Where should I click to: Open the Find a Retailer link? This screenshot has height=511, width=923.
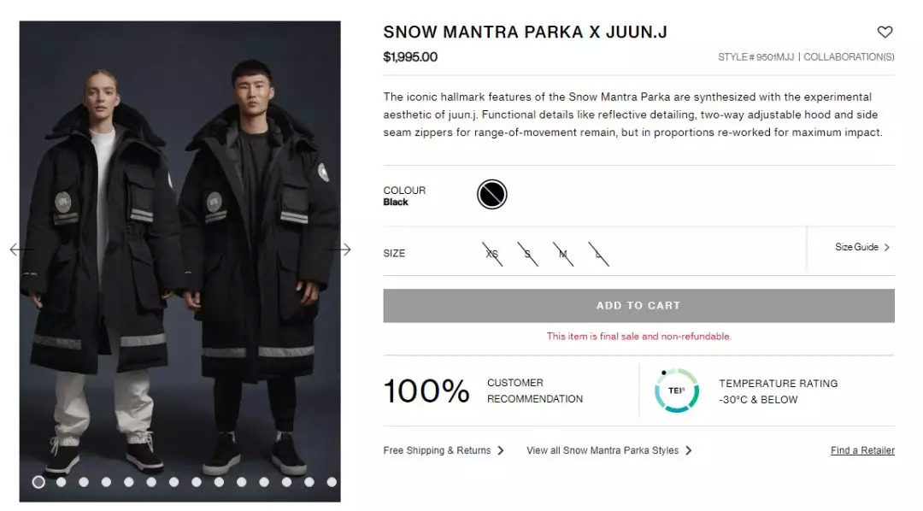[862, 450]
